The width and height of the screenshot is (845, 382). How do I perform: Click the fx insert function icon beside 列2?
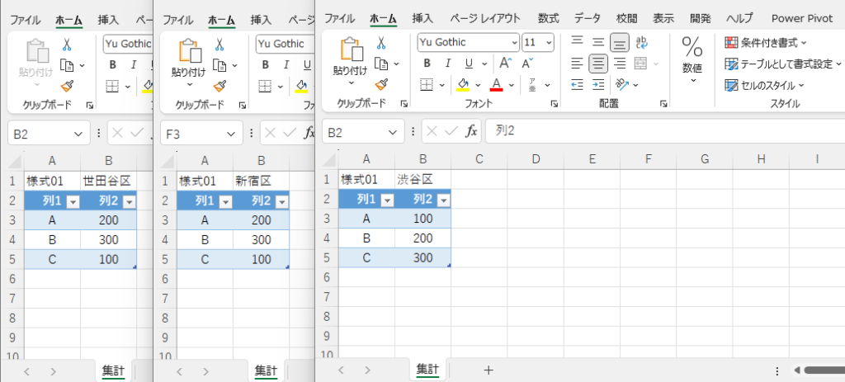[471, 131]
